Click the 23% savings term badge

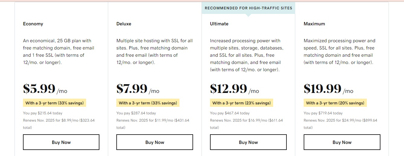(x=241, y=103)
